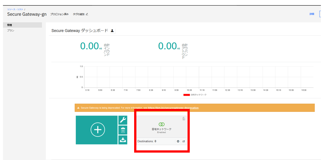325x160 pixels.
Task: Click the 5:18 time axis label
Action: tap(87, 90)
